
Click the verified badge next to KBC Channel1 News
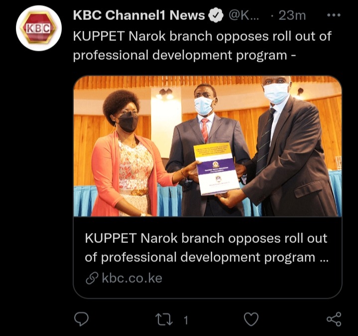[216, 15]
